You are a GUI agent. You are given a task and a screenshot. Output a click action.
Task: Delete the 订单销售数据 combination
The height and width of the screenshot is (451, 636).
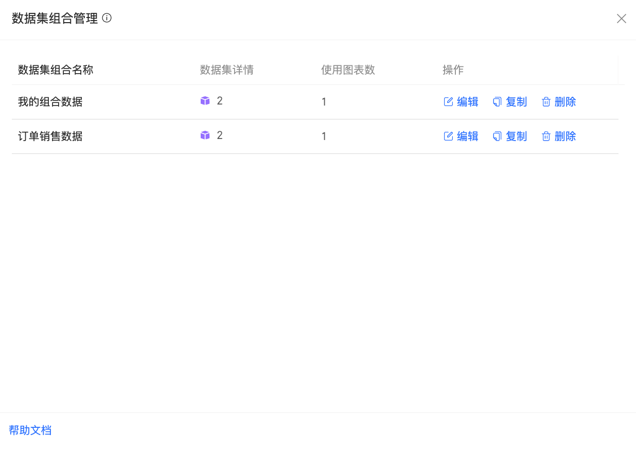[559, 136]
